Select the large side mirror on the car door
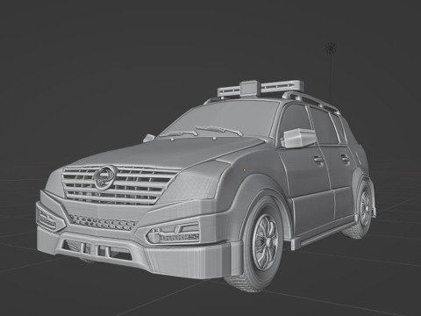Image resolution: width=421 pixels, height=316 pixels. click(x=298, y=138)
